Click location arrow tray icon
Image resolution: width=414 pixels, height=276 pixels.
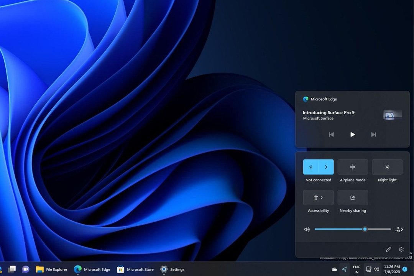coord(344,269)
